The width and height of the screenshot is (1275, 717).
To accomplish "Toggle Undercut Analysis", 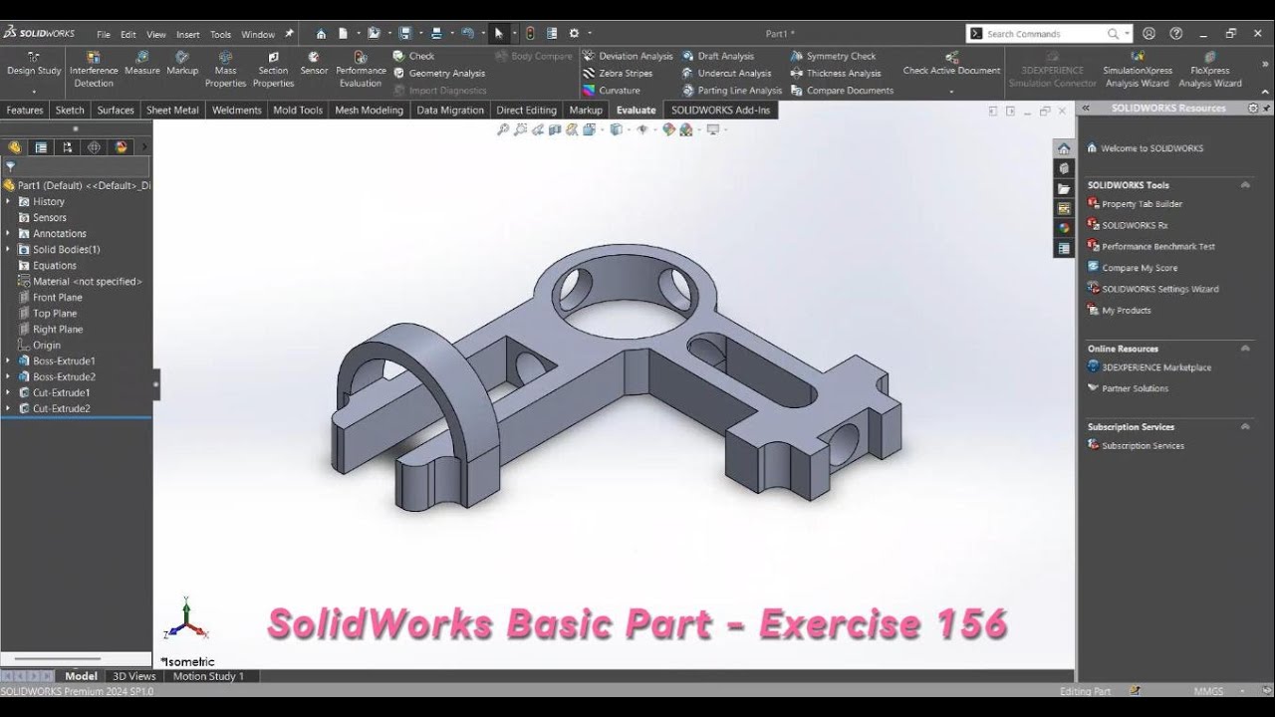I will point(726,73).
